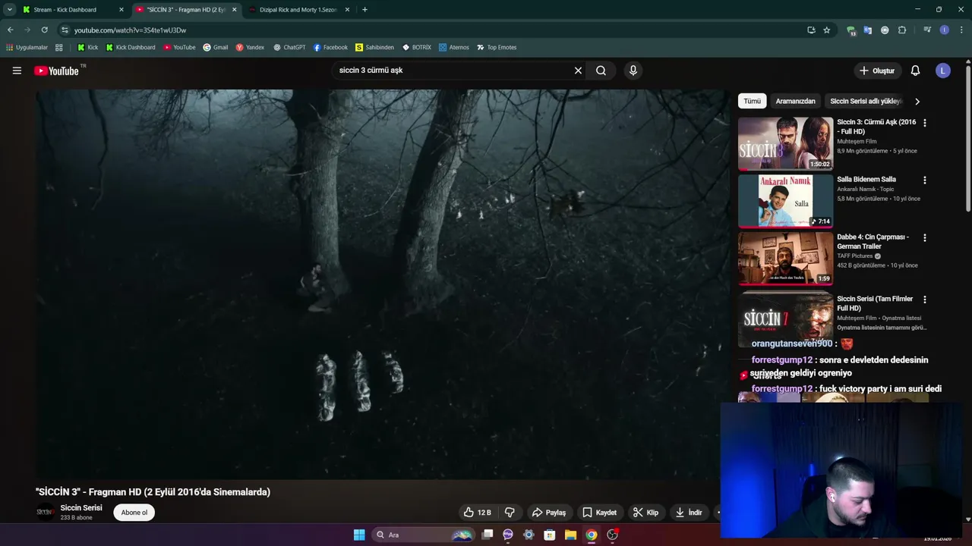
Task: Open the Kick bookmark
Action: coord(87,47)
